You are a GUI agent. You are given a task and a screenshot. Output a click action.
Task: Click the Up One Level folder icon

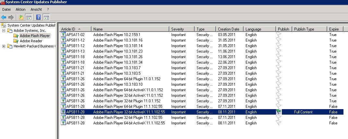[x=21, y=17]
